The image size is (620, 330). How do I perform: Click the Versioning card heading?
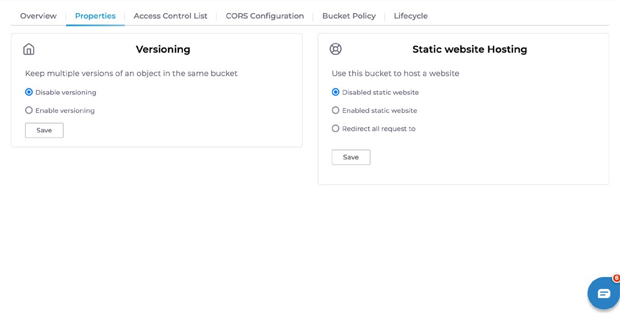coord(163,50)
